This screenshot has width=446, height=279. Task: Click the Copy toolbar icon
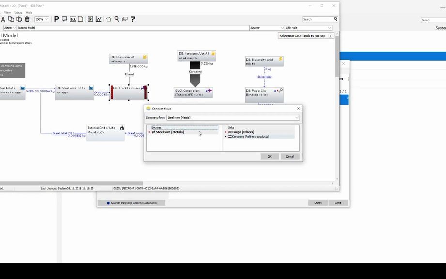(x=11, y=19)
